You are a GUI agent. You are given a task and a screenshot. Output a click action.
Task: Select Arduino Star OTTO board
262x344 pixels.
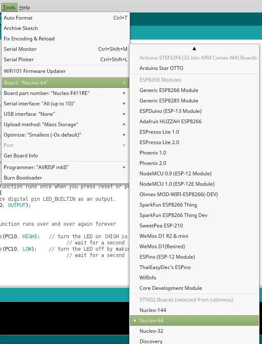(195, 68)
